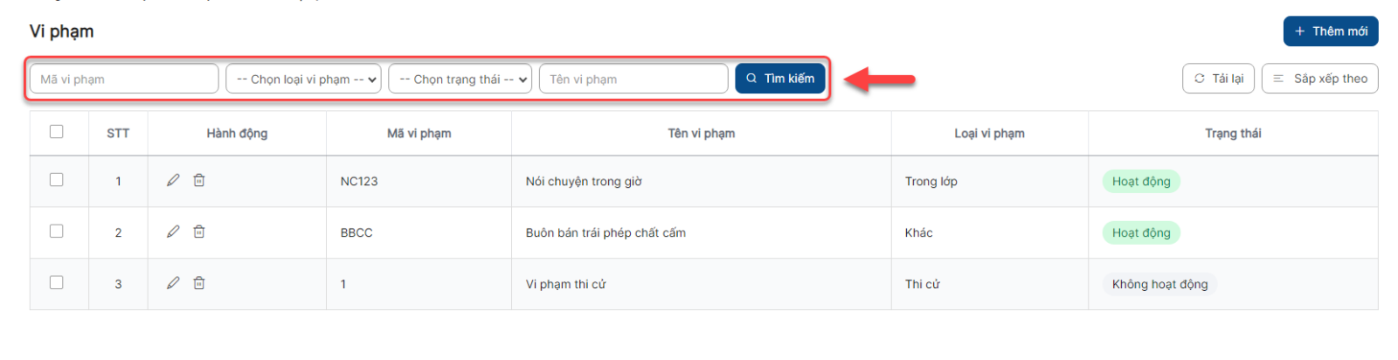The width and height of the screenshot is (1398, 360).
Task: Delete the NC123 violation with trash icon
Action: click(x=199, y=180)
